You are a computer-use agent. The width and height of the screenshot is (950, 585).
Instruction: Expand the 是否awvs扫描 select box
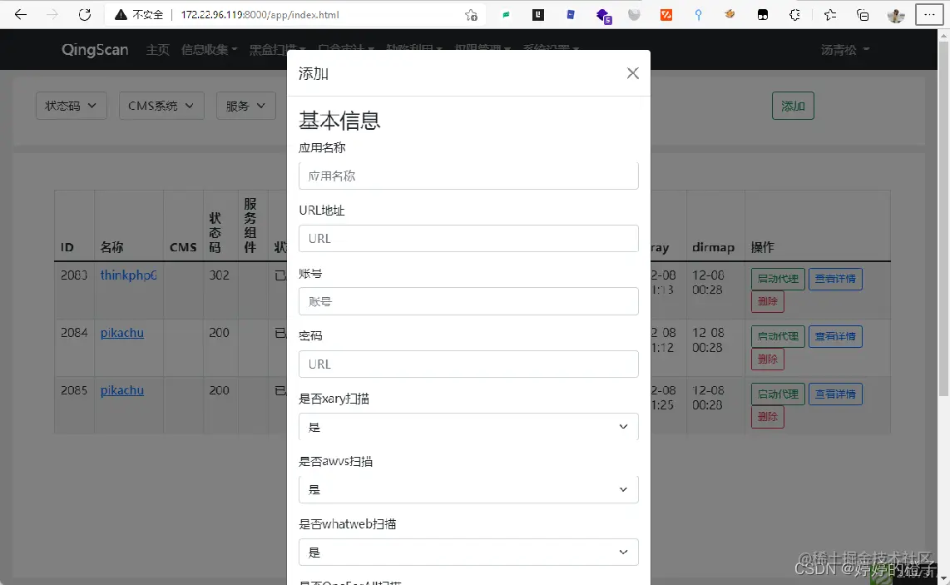tap(468, 488)
